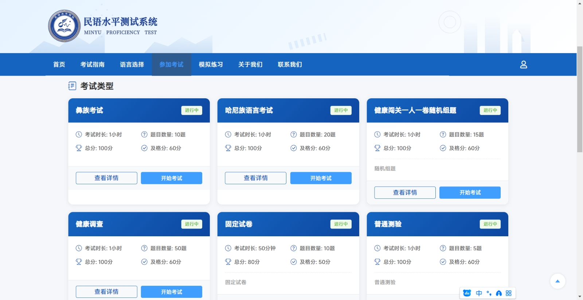This screenshot has width=583, height=300.
Task: Click the clock icon in 彝族考试 card
Action: pyautogui.click(x=79, y=134)
